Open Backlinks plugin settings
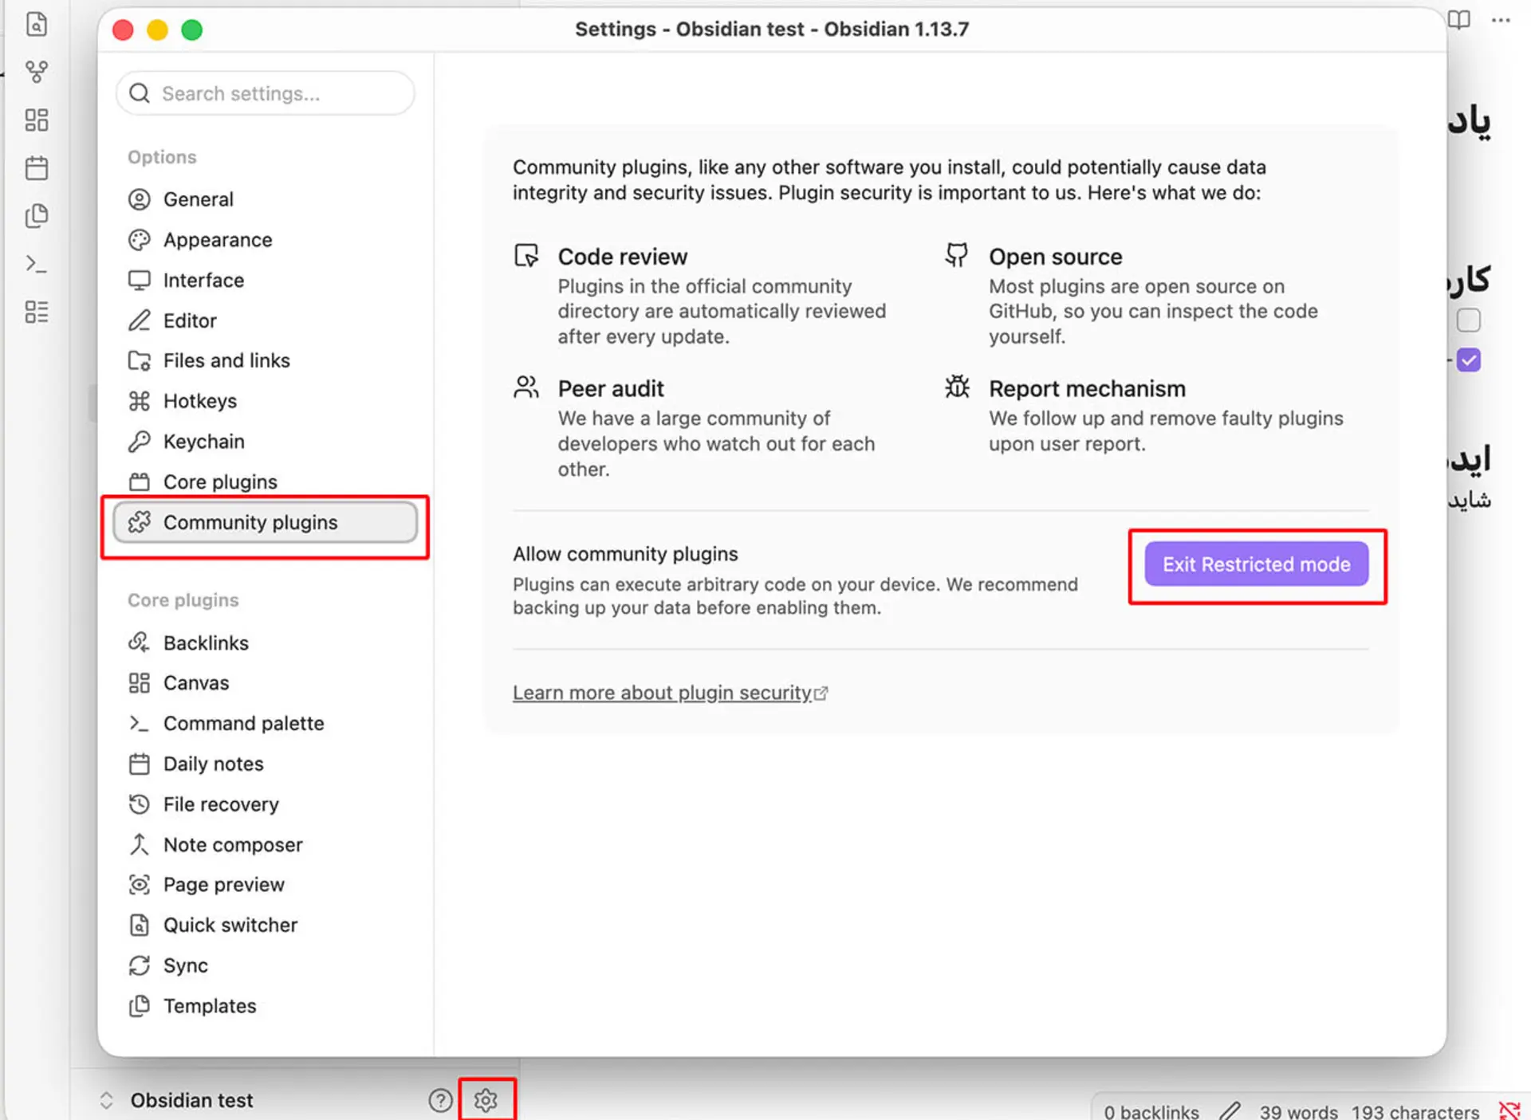The height and width of the screenshot is (1120, 1531). click(266, 643)
